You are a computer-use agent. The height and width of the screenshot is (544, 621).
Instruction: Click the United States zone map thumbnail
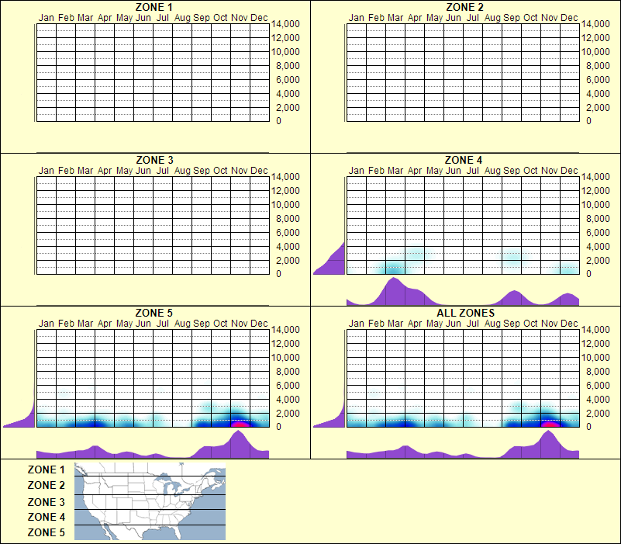[x=149, y=501]
